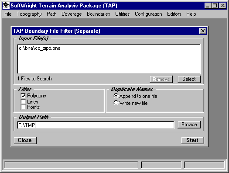Open the File menu
Screen dimensions: 229x173
[8, 14]
